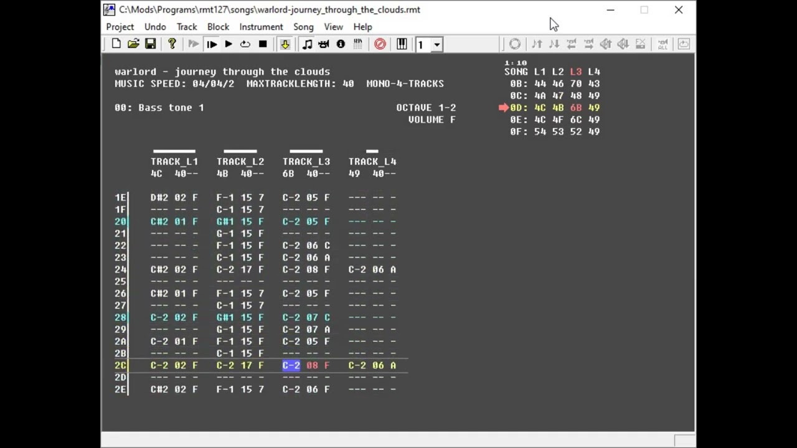Click the 'MUSIC SPEED: 04/04/2' value
The image size is (797, 448).
(x=174, y=83)
